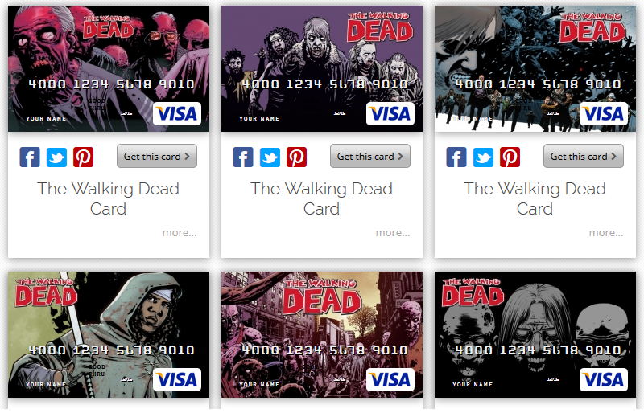Share the blue snowy card on Facebook
This screenshot has height=413, width=644.
(456, 157)
